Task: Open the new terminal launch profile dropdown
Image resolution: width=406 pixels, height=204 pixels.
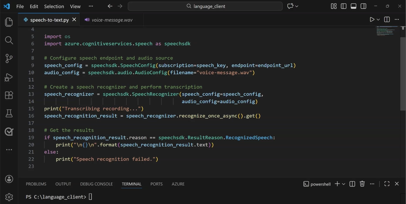Action: 344,184
